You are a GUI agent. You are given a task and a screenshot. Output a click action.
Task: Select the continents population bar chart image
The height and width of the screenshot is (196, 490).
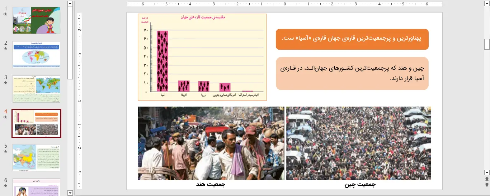point(202,57)
